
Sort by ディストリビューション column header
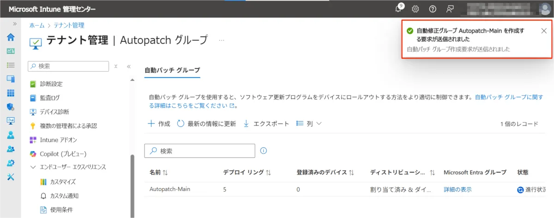tap(403, 172)
